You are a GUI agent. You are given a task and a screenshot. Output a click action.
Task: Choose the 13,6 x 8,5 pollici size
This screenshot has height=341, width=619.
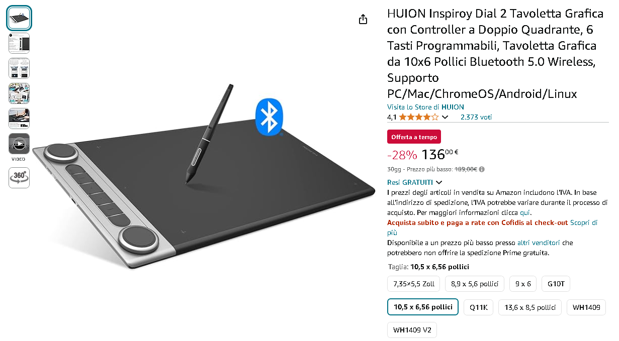(529, 307)
